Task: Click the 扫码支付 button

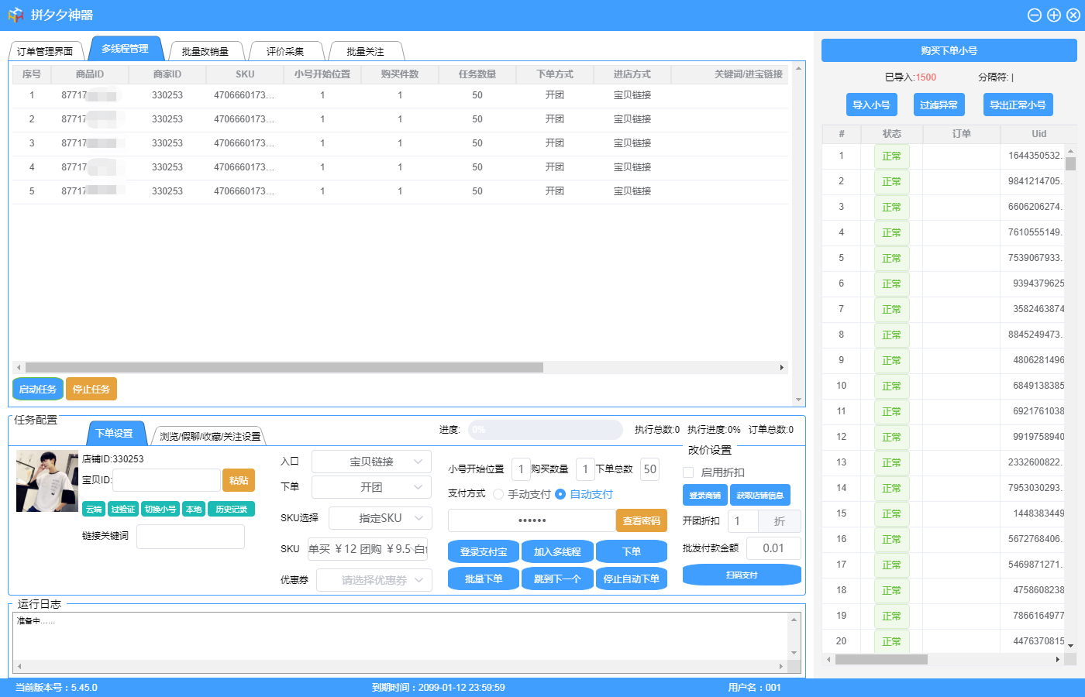Action: pyautogui.click(x=742, y=575)
